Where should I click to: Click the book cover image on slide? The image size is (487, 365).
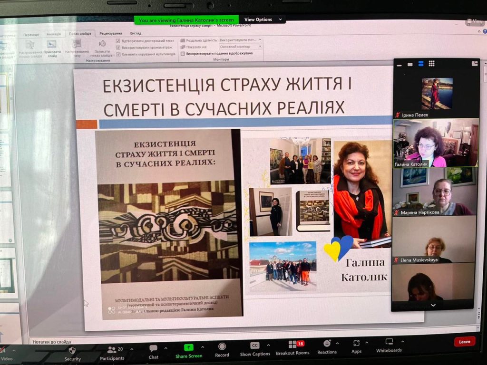tap(169, 224)
